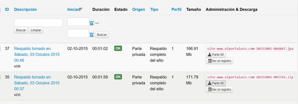Screen dimensions: 298x104
Task: Sort by Origen column header
Action: click(x=138, y=9)
